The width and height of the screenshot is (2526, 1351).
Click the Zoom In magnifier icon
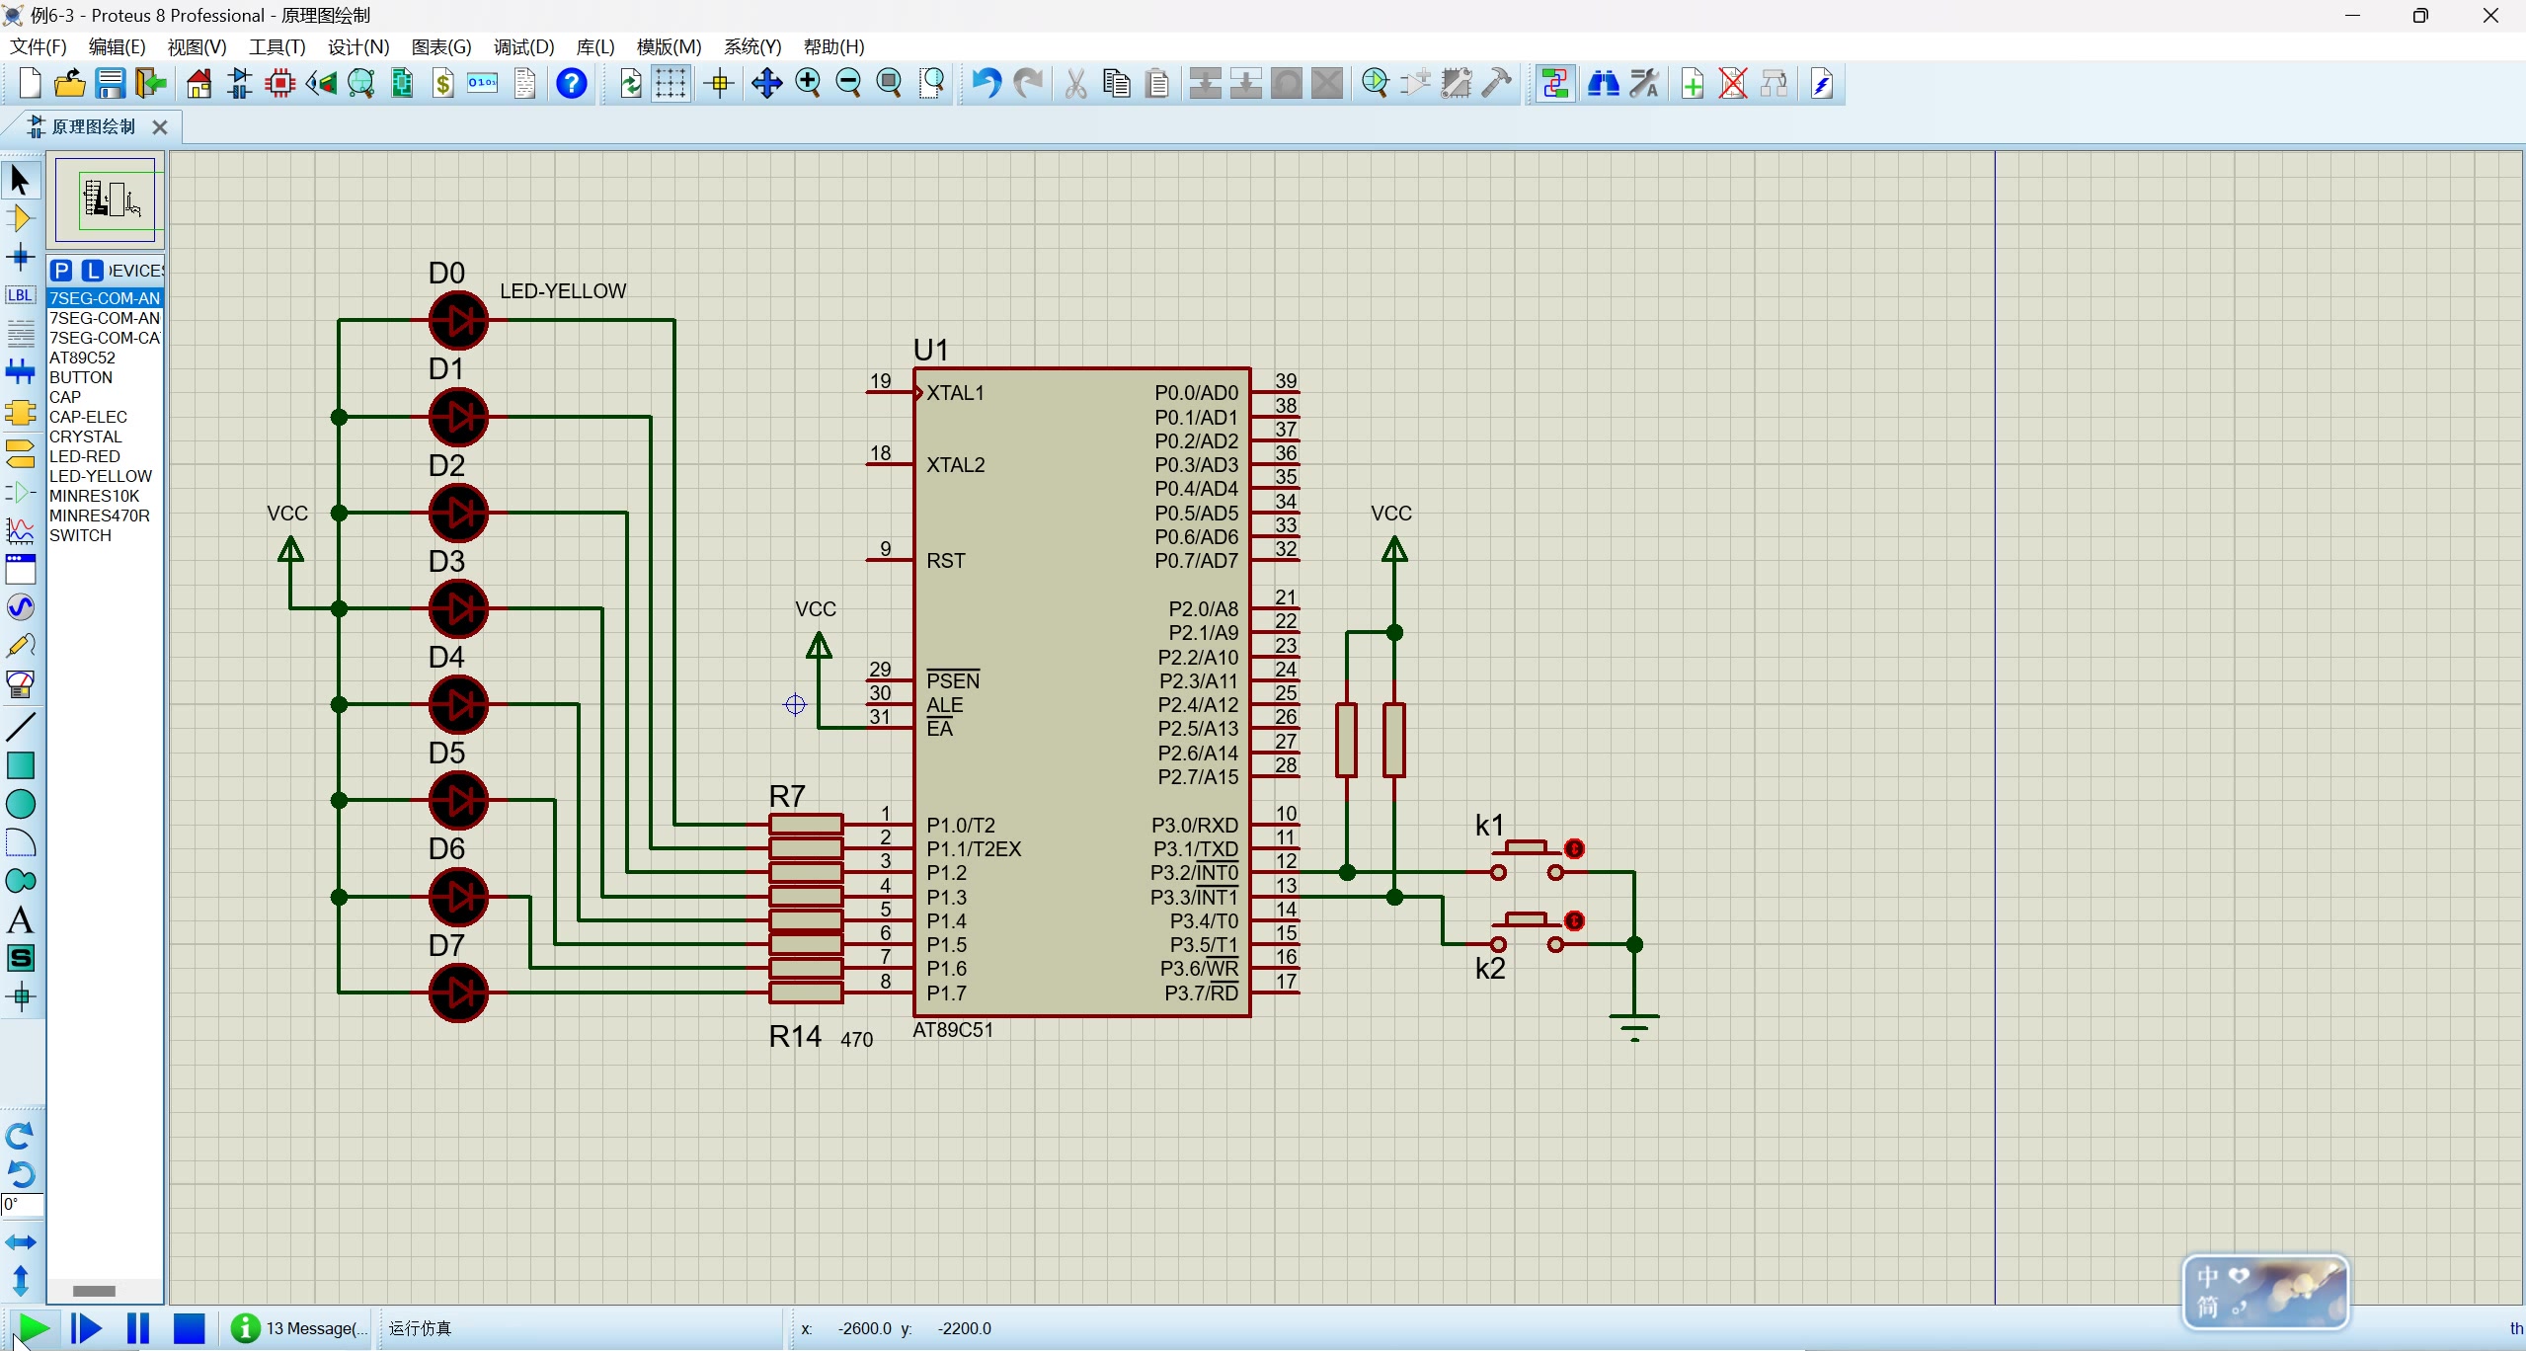click(808, 84)
